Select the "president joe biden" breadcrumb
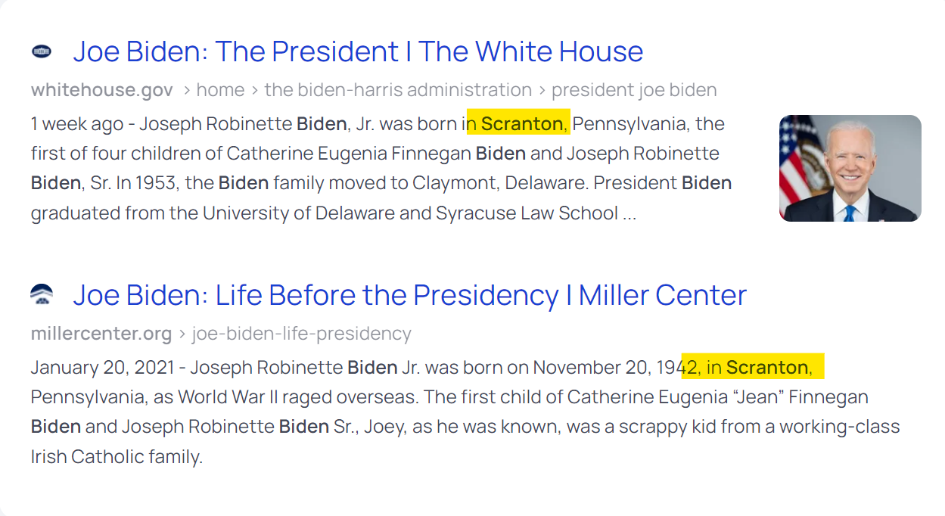945x516 pixels. [x=634, y=90]
